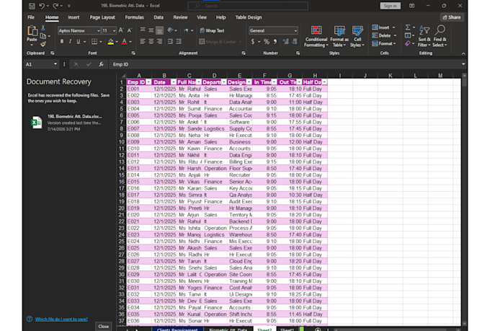Align text to the right
The height and width of the screenshot is (331, 490).
click(x=160, y=41)
